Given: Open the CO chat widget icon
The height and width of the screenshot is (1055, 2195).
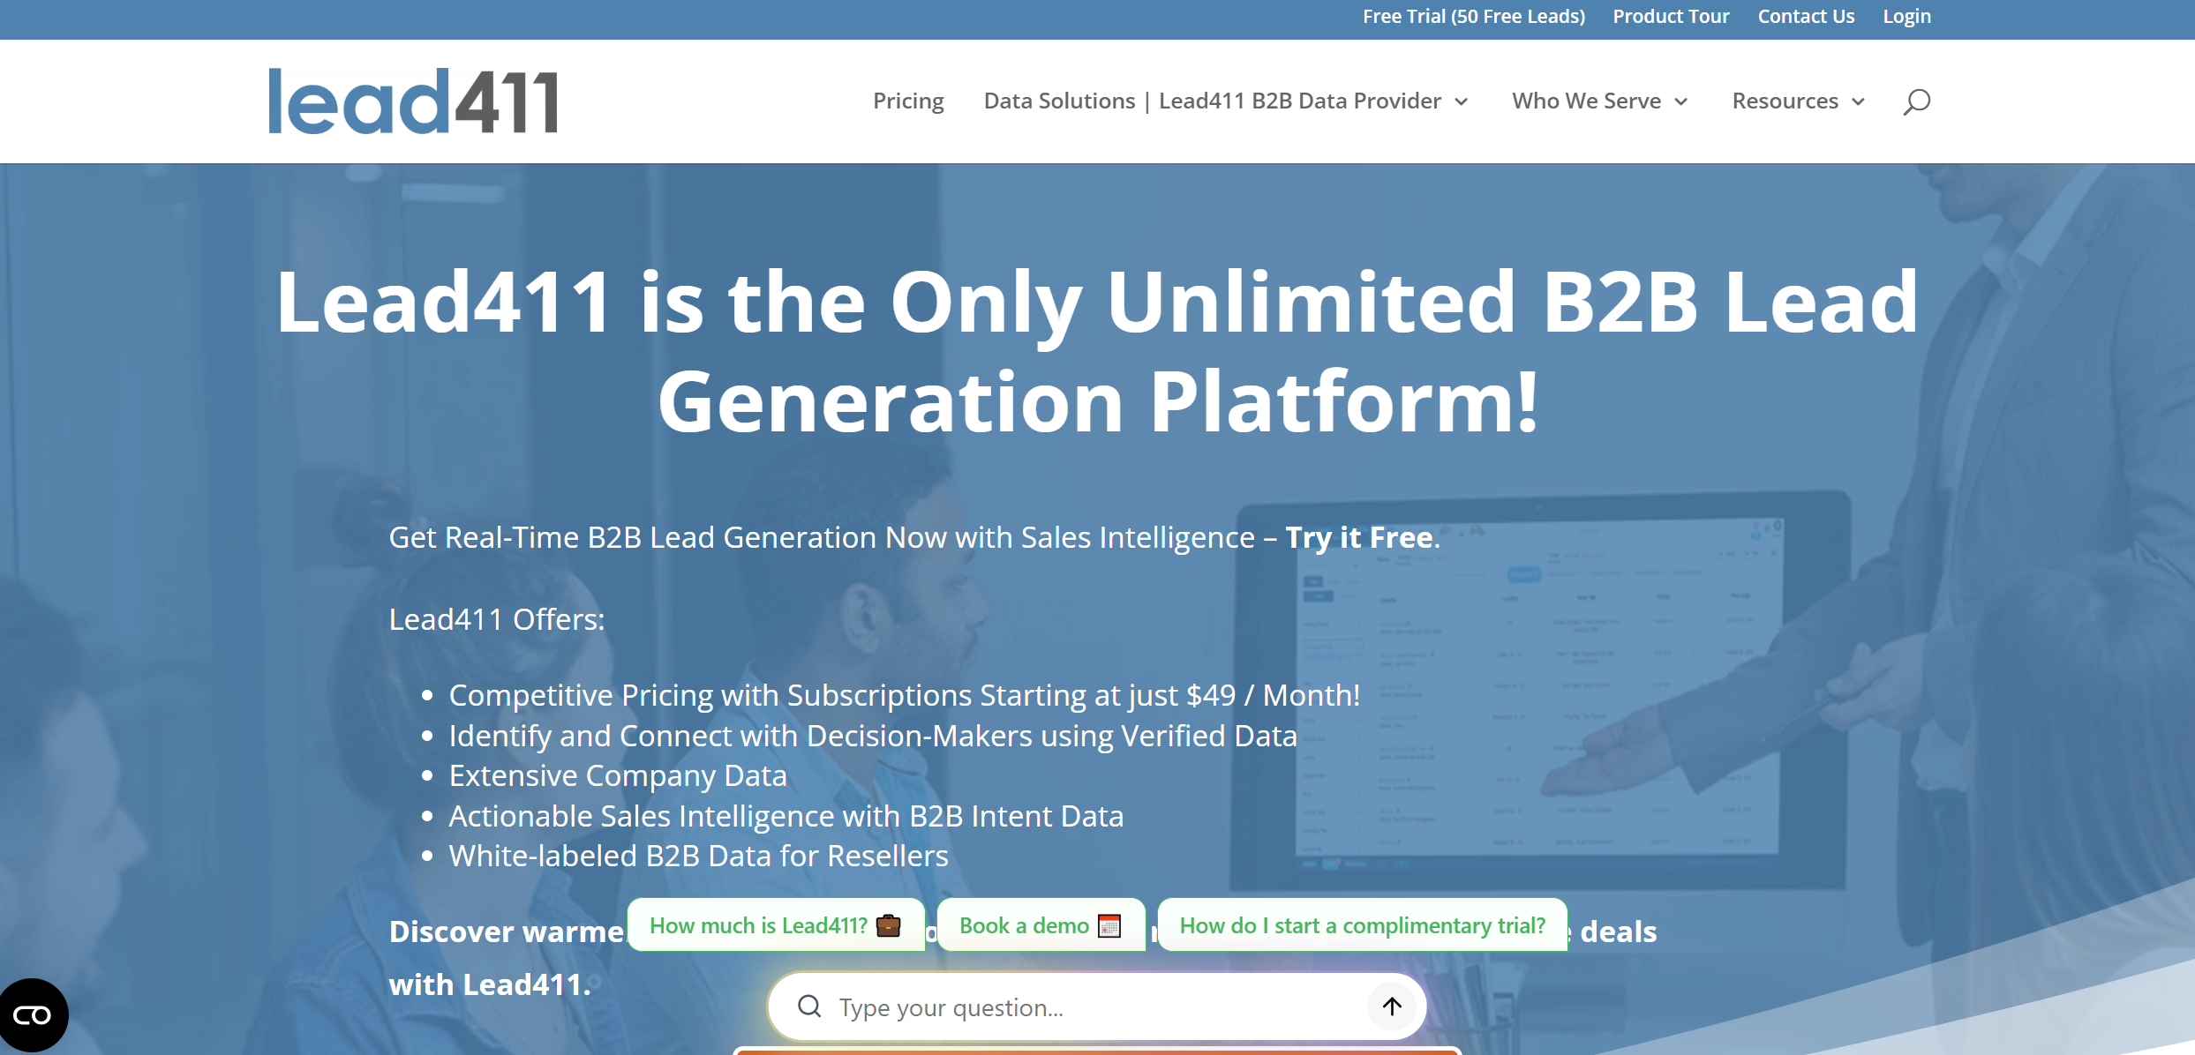Looking at the screenshot, I should point(34,1014).
